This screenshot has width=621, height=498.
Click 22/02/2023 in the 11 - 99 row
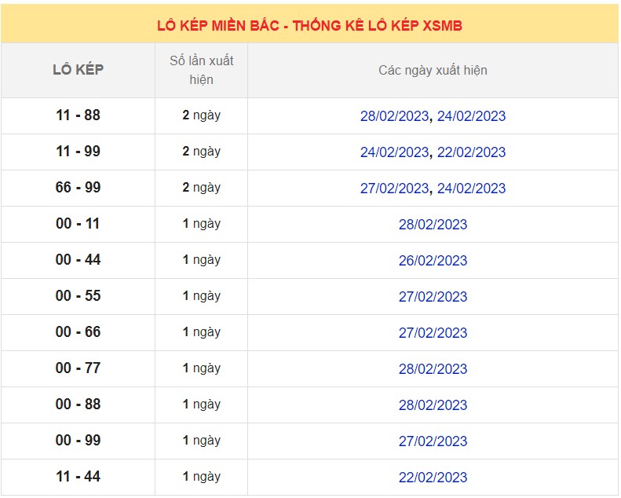point(471,152)
